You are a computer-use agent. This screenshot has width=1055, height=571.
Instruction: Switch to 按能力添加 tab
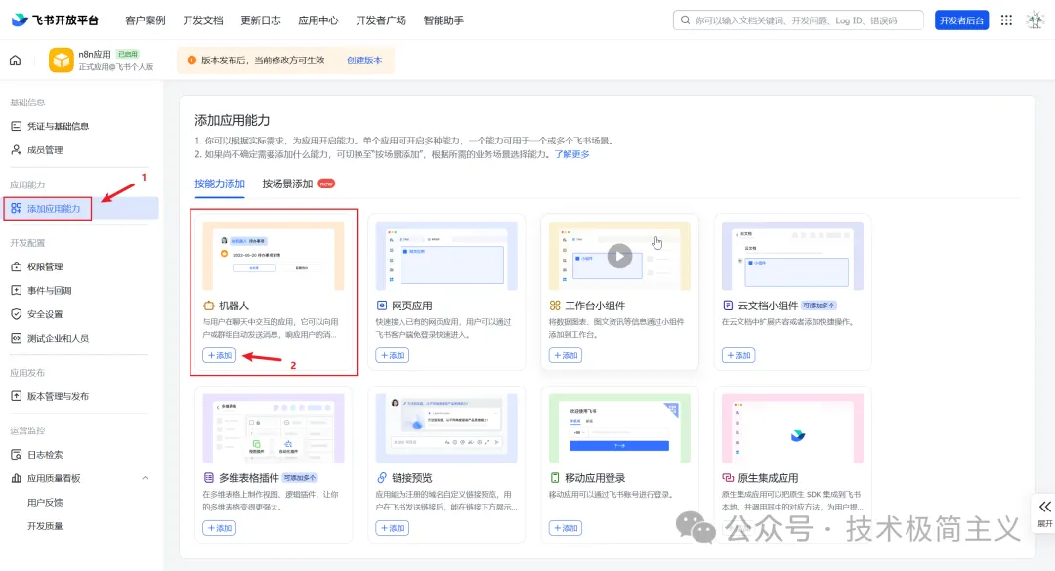219,183
